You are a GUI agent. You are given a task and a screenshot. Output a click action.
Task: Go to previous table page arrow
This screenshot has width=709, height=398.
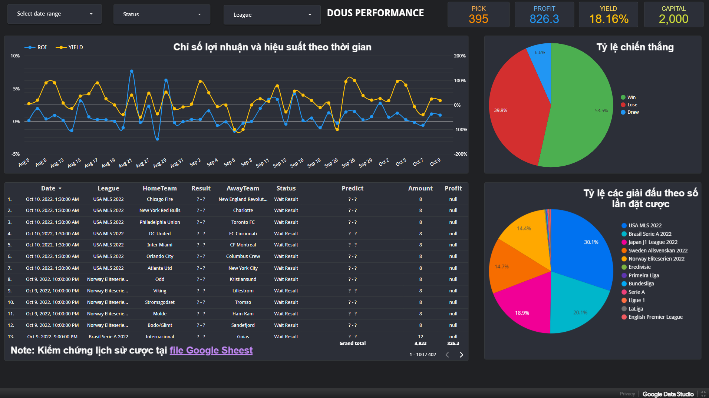(x=447, y=355)
